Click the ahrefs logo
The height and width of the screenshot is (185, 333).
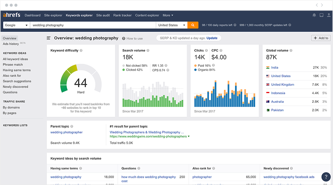tap(12, 15)
